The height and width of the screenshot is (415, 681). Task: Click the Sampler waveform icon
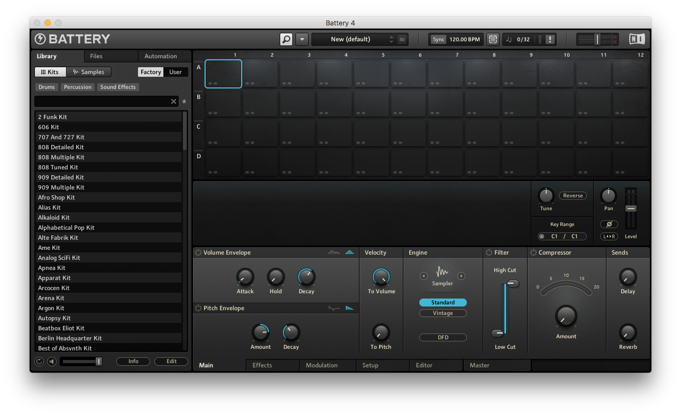pyautogui.click(x=443, y=273)
